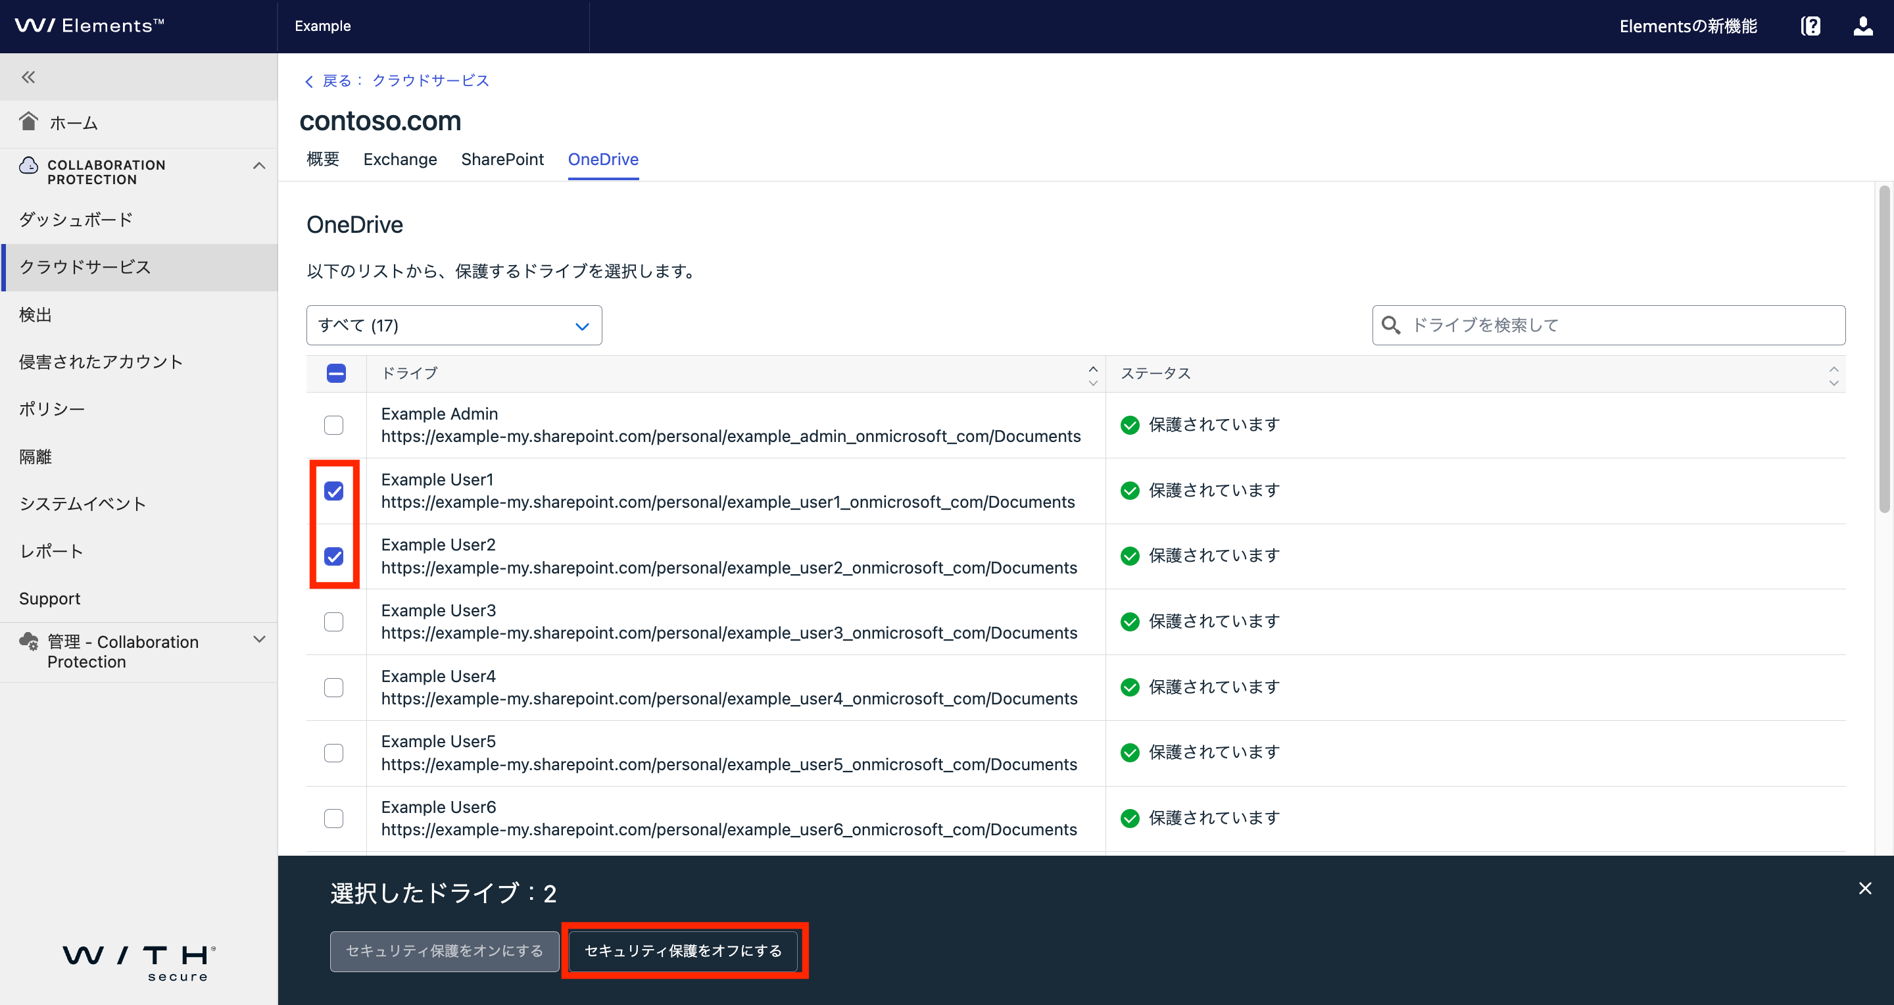
Task: Uncheck the Example User2 drive checkbox
Action: point(334,556)
